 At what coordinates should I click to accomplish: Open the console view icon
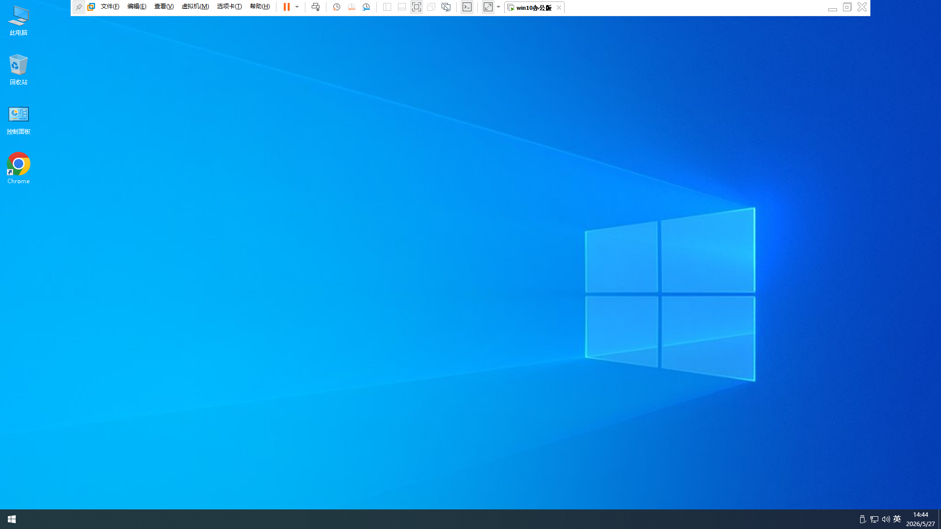467,7
